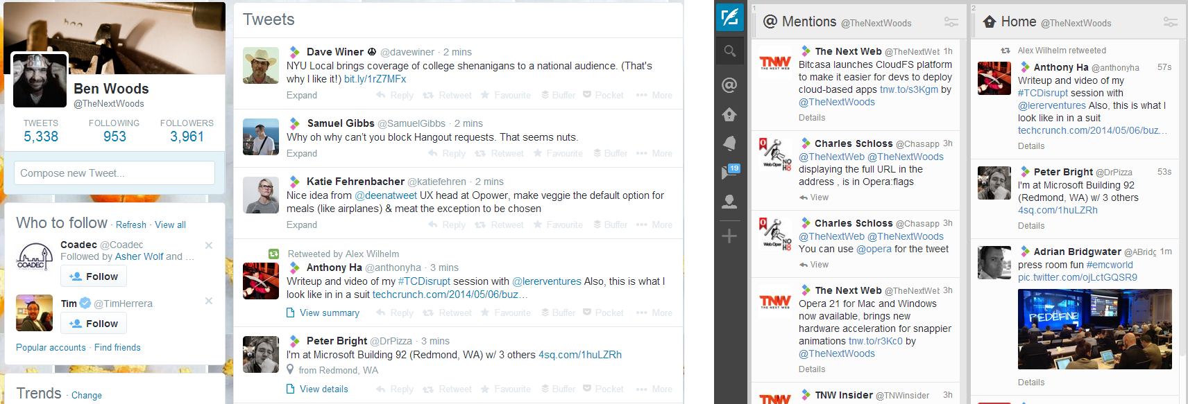1188x404 pixels.
Task: Open the Following count 953
Action: click(x=114, y=131)
